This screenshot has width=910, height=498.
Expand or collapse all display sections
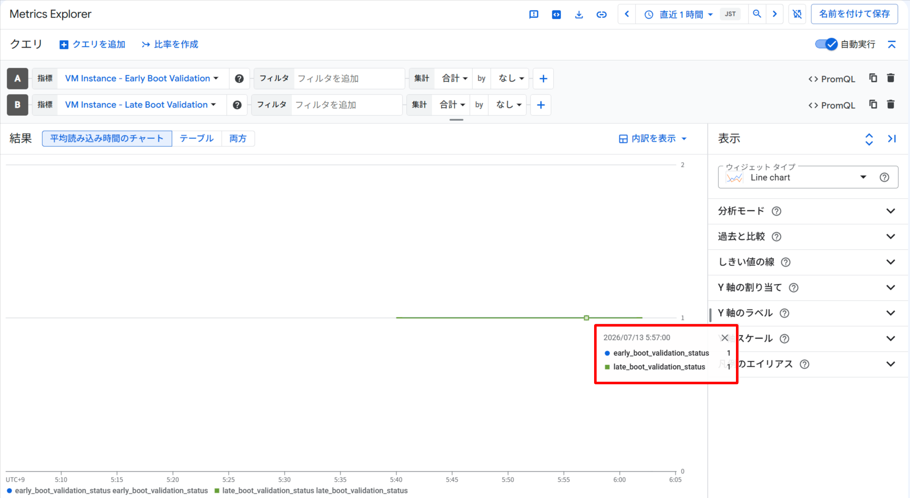[x=869, y=139]
